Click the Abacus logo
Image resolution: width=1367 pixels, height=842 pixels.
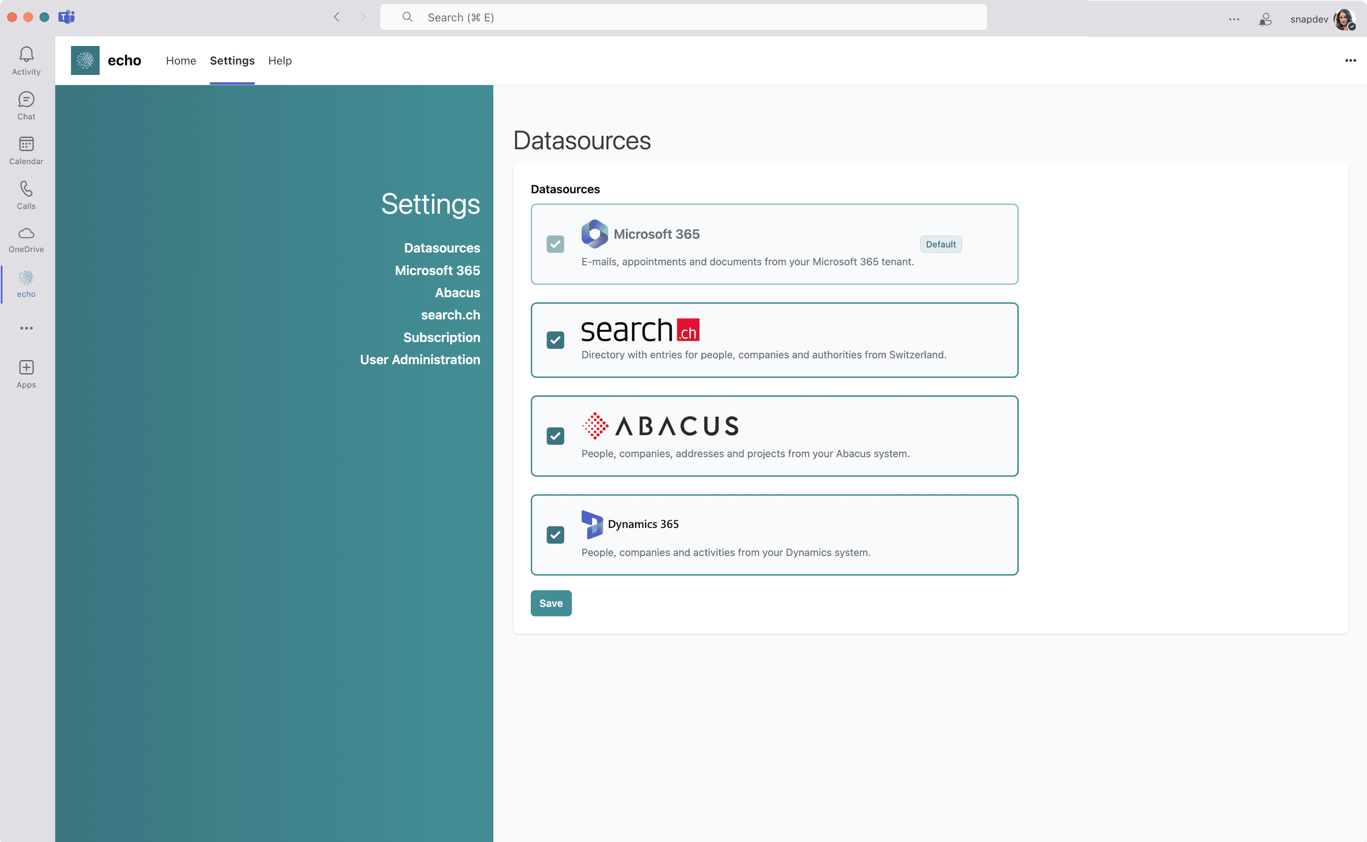pos(661,426)
